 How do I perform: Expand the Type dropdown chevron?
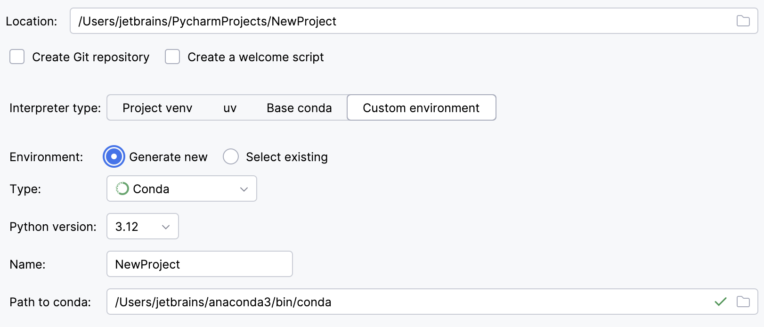coord(244,188)
